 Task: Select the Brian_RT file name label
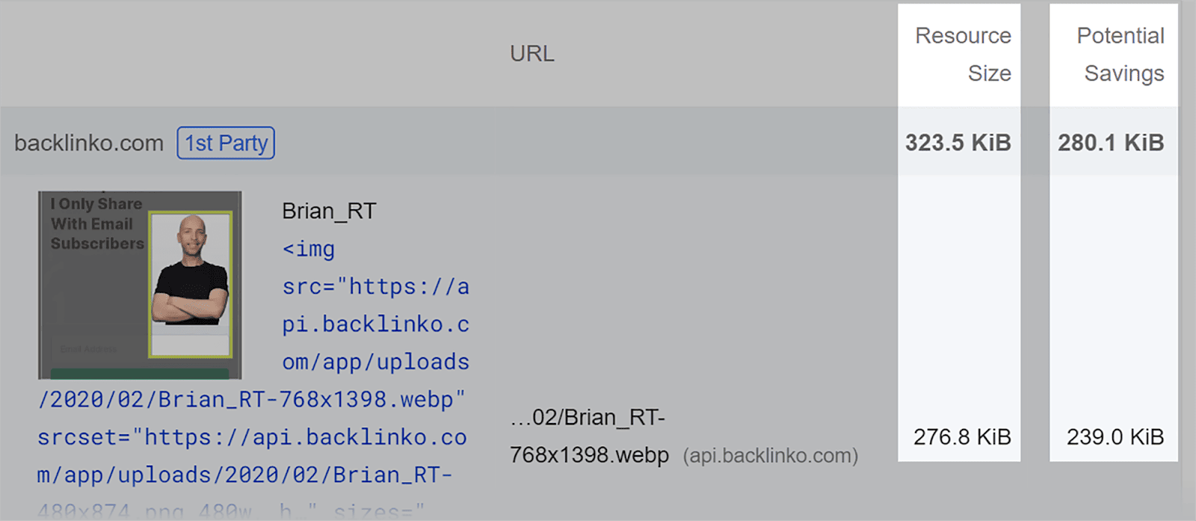click(327, 210)
